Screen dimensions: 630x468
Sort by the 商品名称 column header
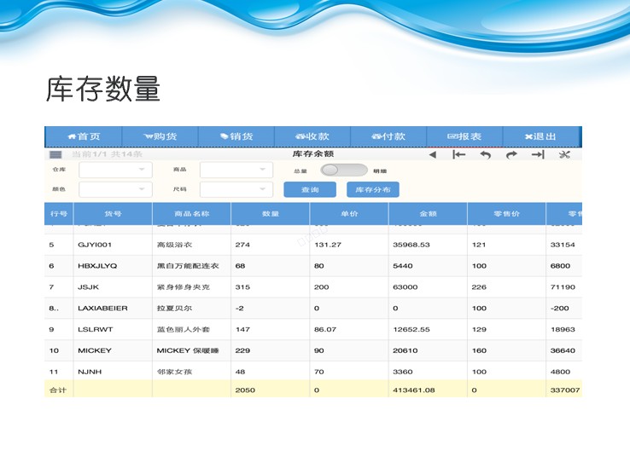click(192, 214)
